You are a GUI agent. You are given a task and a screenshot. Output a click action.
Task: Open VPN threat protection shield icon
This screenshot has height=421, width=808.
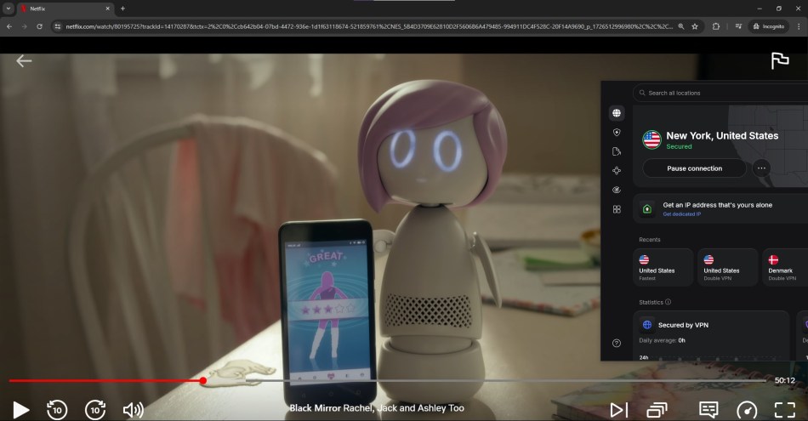[617, 133]
